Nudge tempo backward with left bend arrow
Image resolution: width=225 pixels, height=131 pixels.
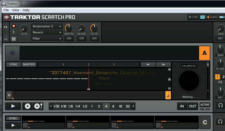tap(148, 65)
